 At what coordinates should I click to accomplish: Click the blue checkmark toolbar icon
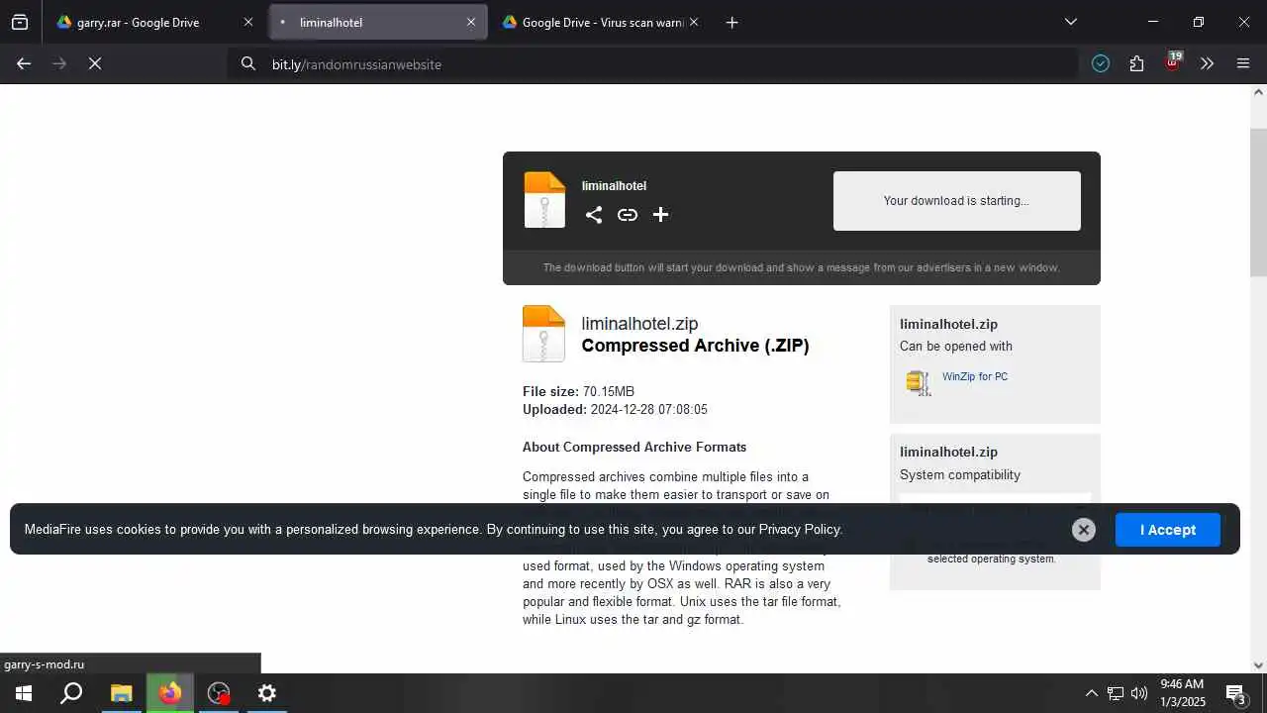click(x=1101, y=63)
